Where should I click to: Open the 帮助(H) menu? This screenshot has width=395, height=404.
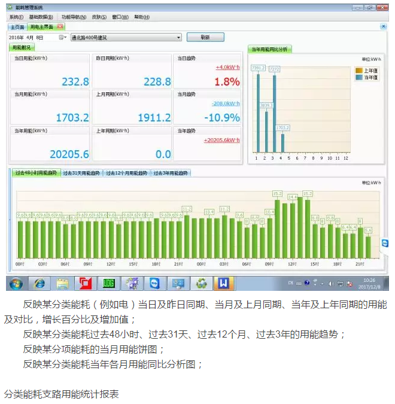[142, 17]
